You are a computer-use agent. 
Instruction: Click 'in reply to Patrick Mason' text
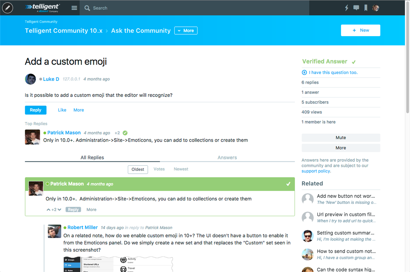(x=149, y=228)
